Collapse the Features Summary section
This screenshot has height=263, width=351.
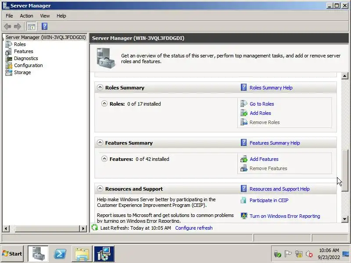tap(100, 142)
